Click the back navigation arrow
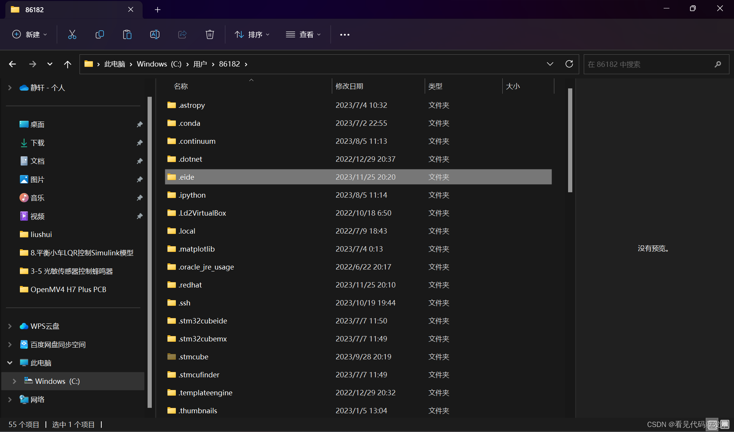This screenshot has height=432, width=734. (12, 64)
